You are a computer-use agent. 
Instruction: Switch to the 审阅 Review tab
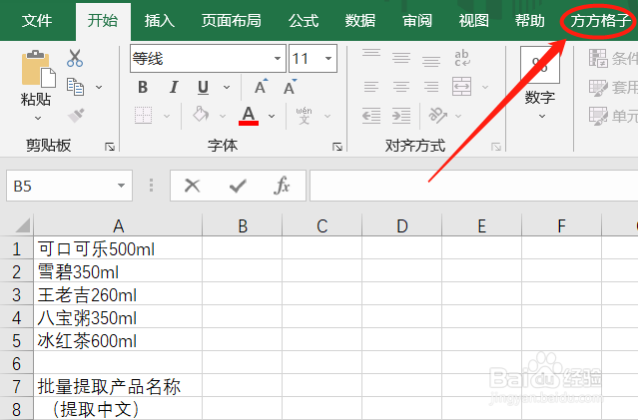pyautogui.click(x=417, y=21)
